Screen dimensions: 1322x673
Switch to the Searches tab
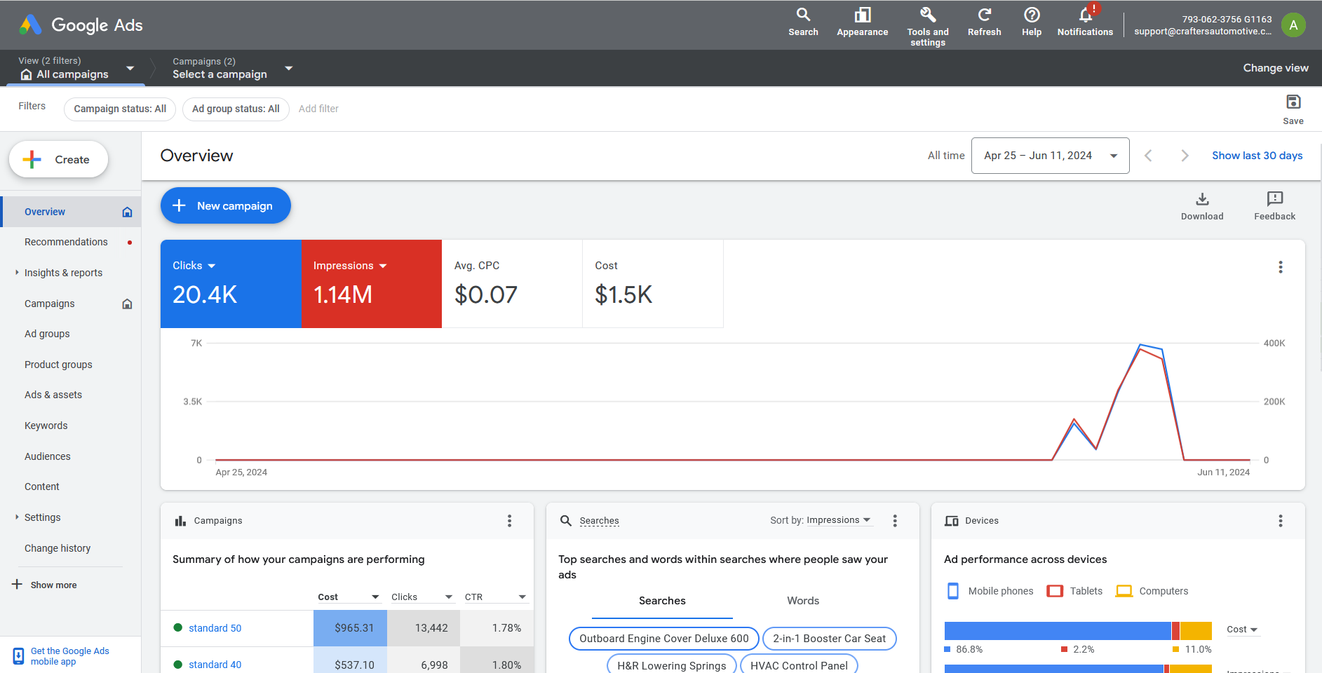[x=662, y=601]
